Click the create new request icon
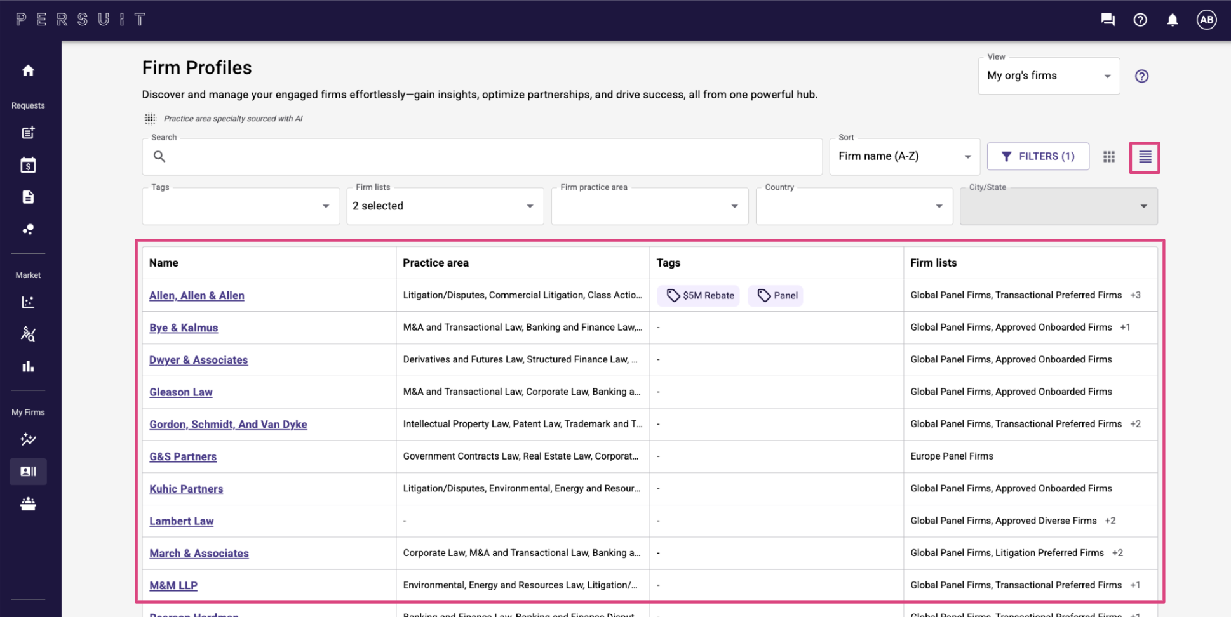The image size is (1231, 617). pyautogui.click(x=28, y=133)
